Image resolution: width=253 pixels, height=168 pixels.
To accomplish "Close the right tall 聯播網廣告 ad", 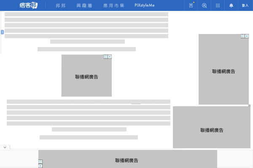I will [247, 36].
